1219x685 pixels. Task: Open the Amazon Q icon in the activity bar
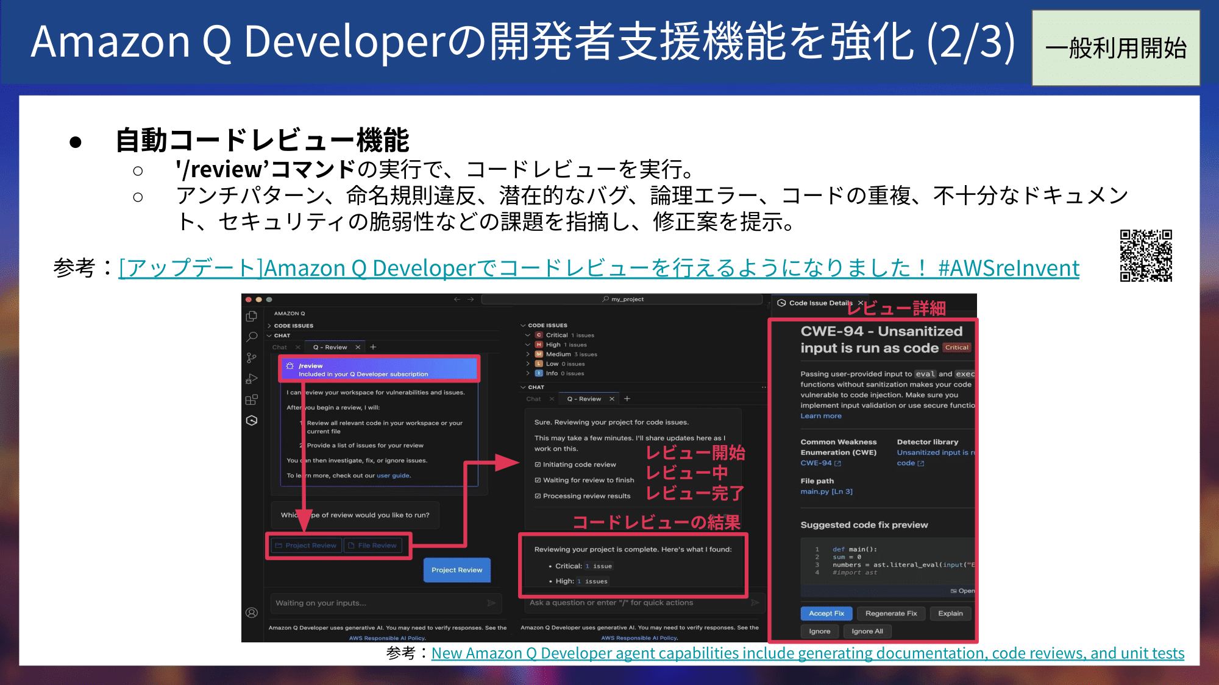[x=251, y=420]
